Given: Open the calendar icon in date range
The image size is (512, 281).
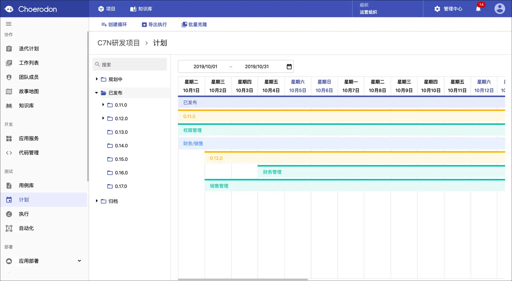Looking at the screenshot, I should [x=289, y=67].
